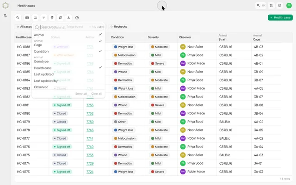Click the 18 rows count footer
Viewport: 296px width, 185px height.
(x=285, y=179)
